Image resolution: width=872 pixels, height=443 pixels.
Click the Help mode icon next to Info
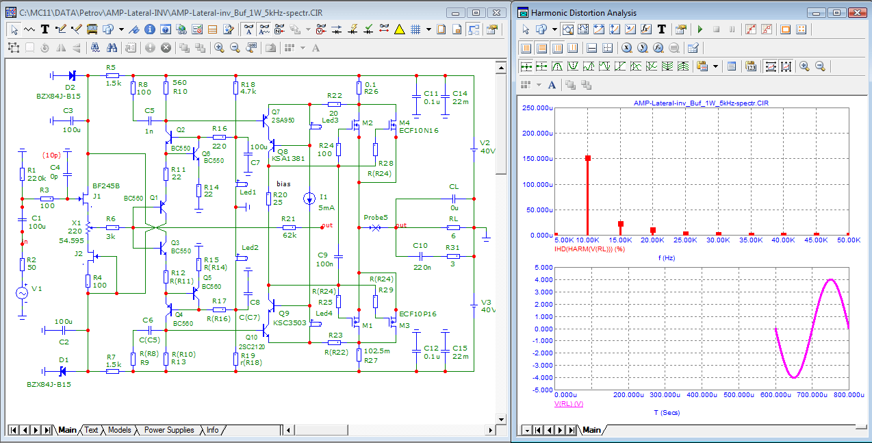[165, 29]
